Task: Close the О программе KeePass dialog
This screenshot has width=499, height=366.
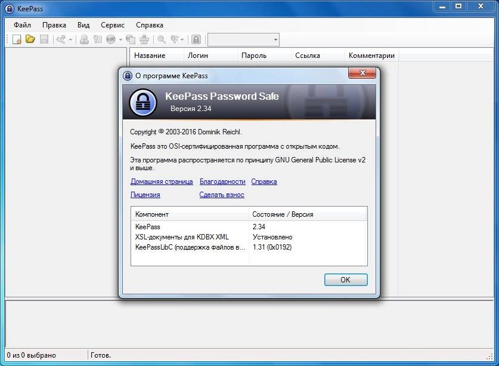Action: click(362, 73)
